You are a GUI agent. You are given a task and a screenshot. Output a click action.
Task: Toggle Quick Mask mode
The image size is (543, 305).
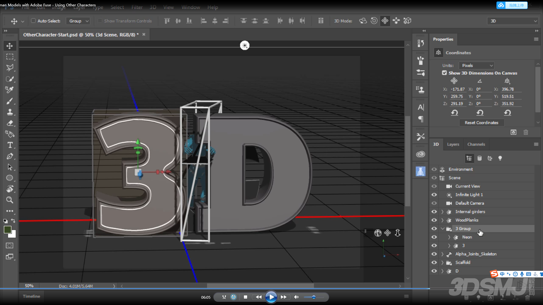(x=10, y=246)
